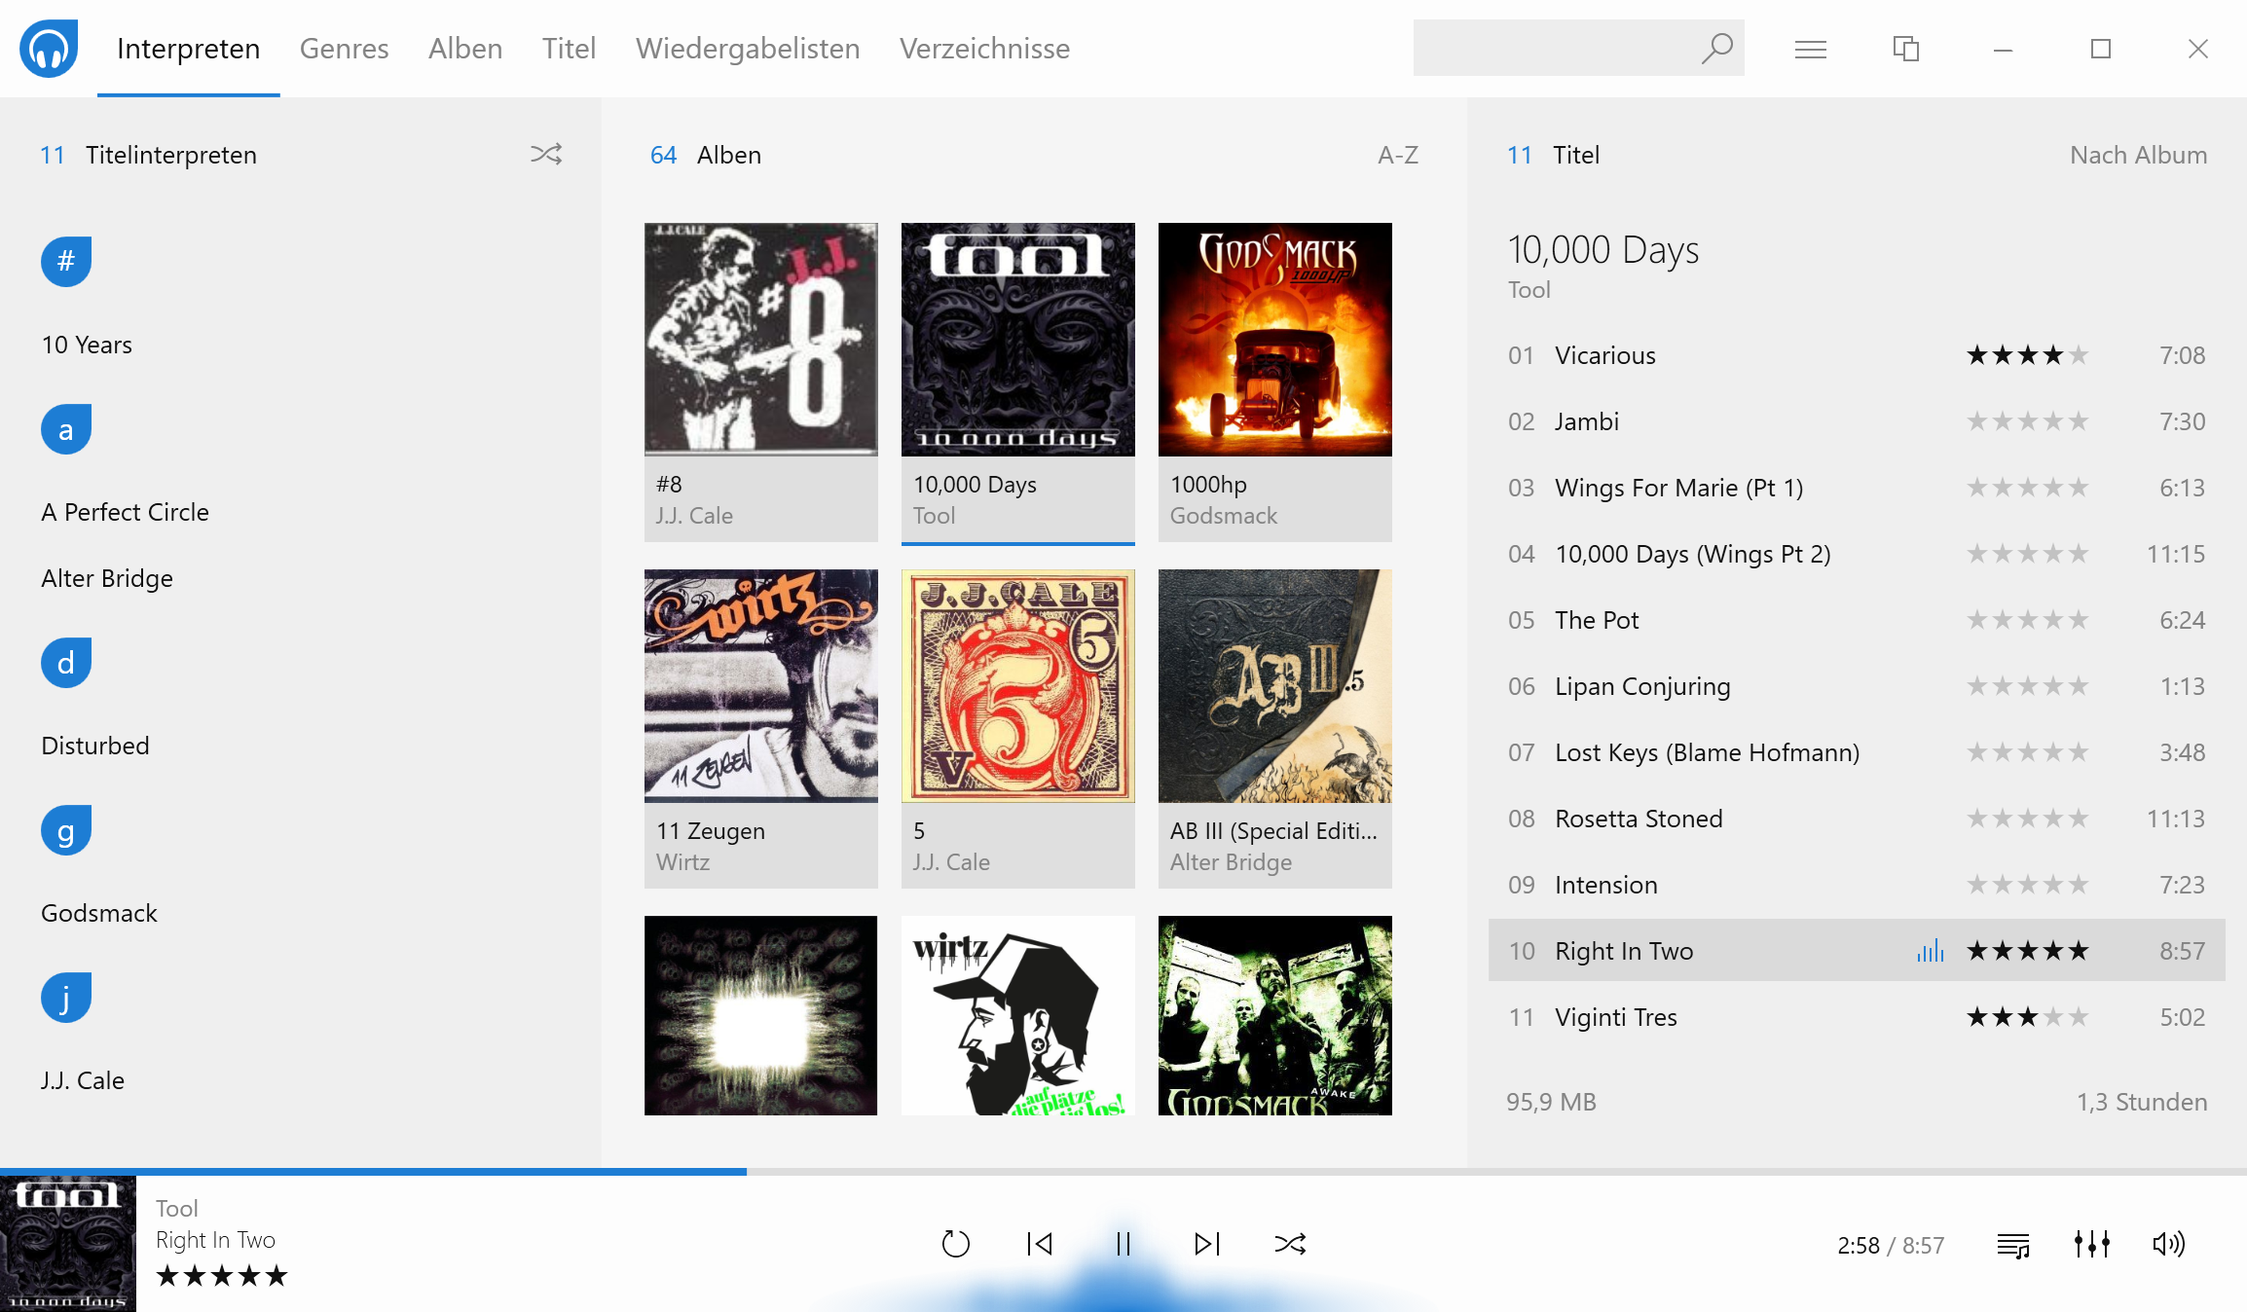Screen dimensions: 2247x1312
Task: Jump to the 'd' letter index bubble
Action: [66, 663]
